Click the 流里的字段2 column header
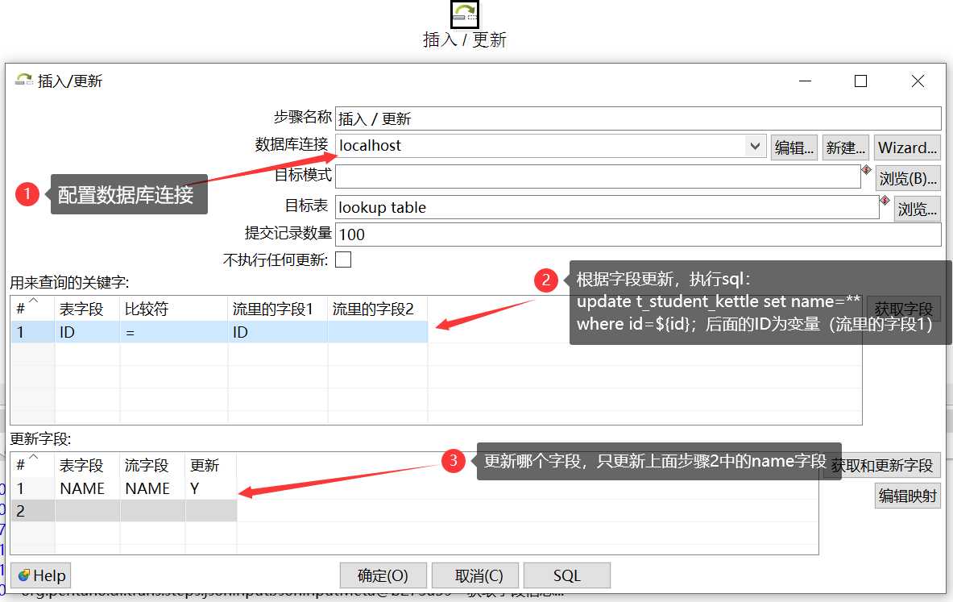Image resolution: width=953 pixels, height=602 pixels. point(378,309)
